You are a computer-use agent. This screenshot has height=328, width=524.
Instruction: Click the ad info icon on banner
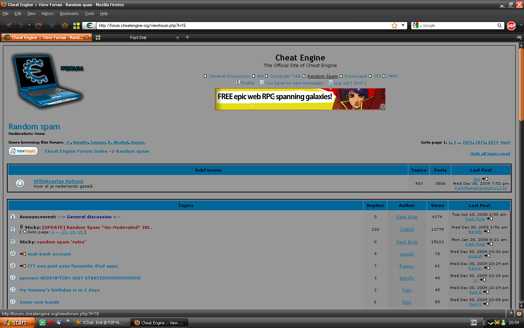coord(382,106)
